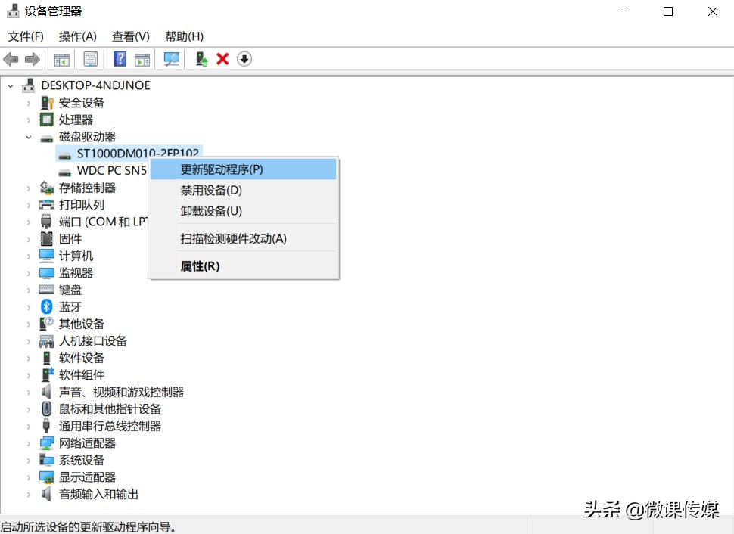734x534 pixels.
Task: Click the Help toolbar icon
Action: [120, 59]
